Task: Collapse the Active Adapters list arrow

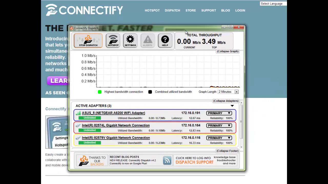Action: 232,106
